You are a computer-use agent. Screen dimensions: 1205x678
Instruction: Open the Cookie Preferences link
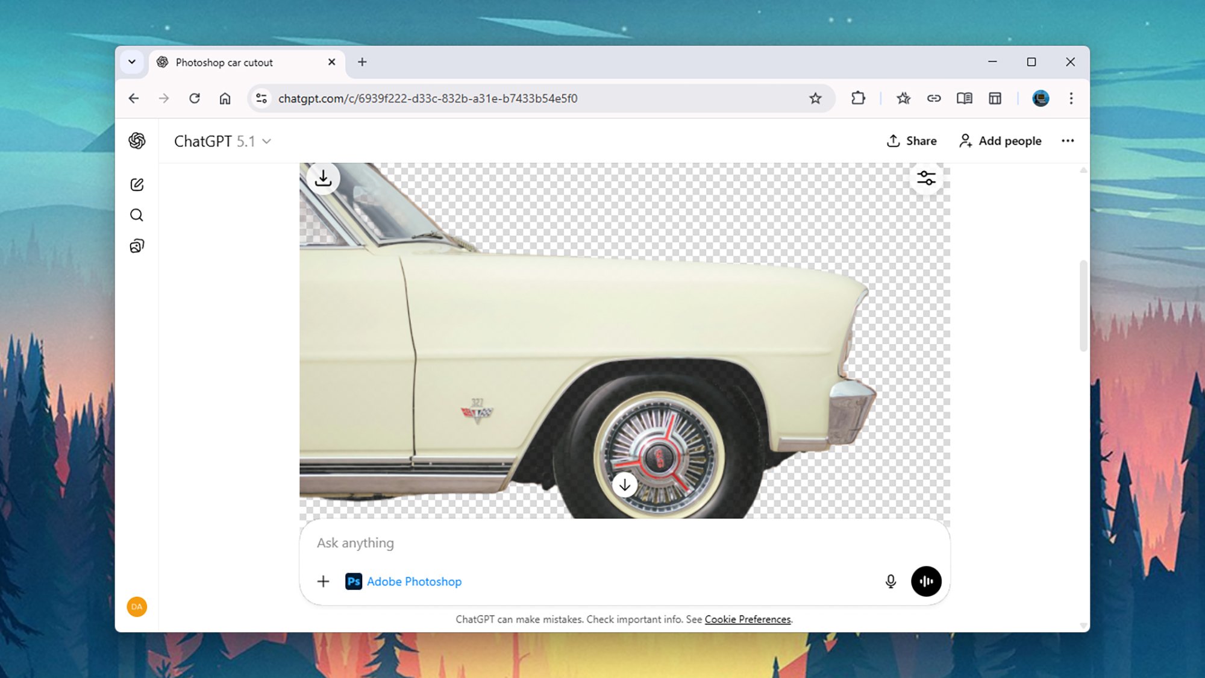tap(747, 619)
